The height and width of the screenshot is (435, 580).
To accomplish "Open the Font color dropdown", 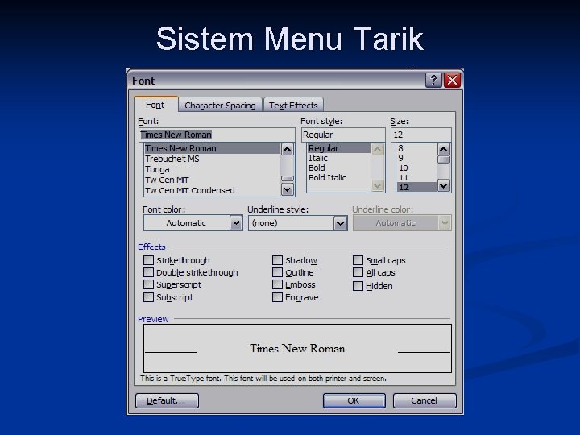I will click(236, 223).
